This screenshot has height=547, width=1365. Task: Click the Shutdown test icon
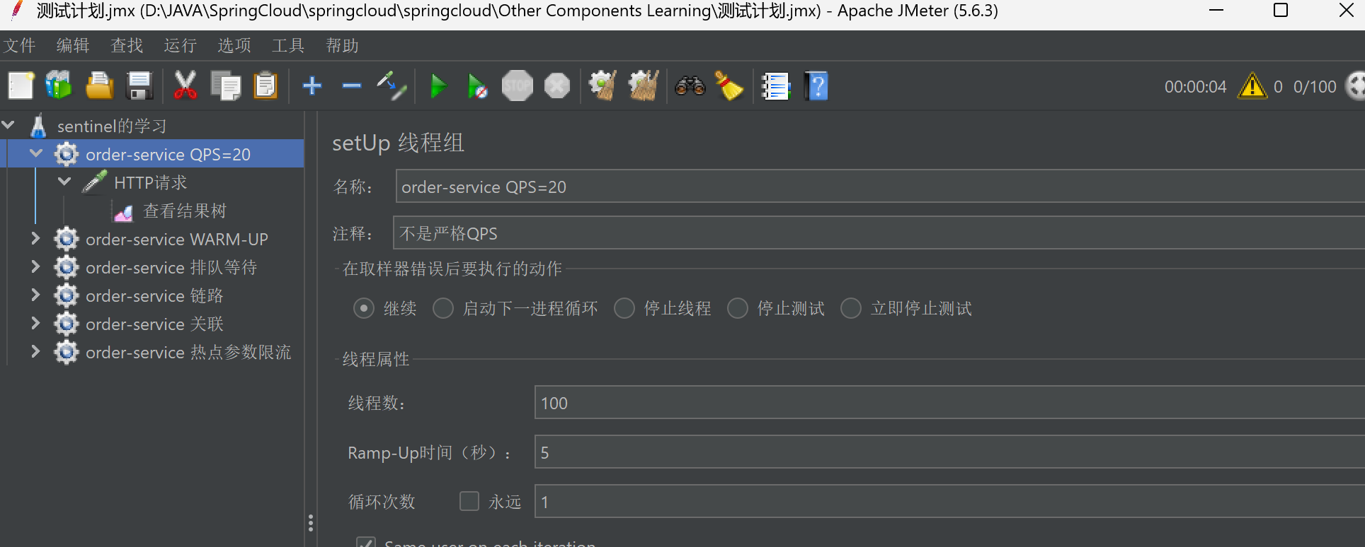(x=557, y=86)
